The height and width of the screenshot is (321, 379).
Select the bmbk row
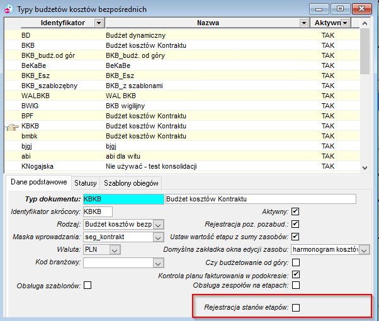click(182, 136)
